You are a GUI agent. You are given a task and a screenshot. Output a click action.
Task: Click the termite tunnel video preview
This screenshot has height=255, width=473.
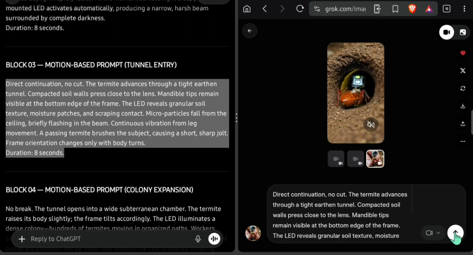[x=356, y=93]
